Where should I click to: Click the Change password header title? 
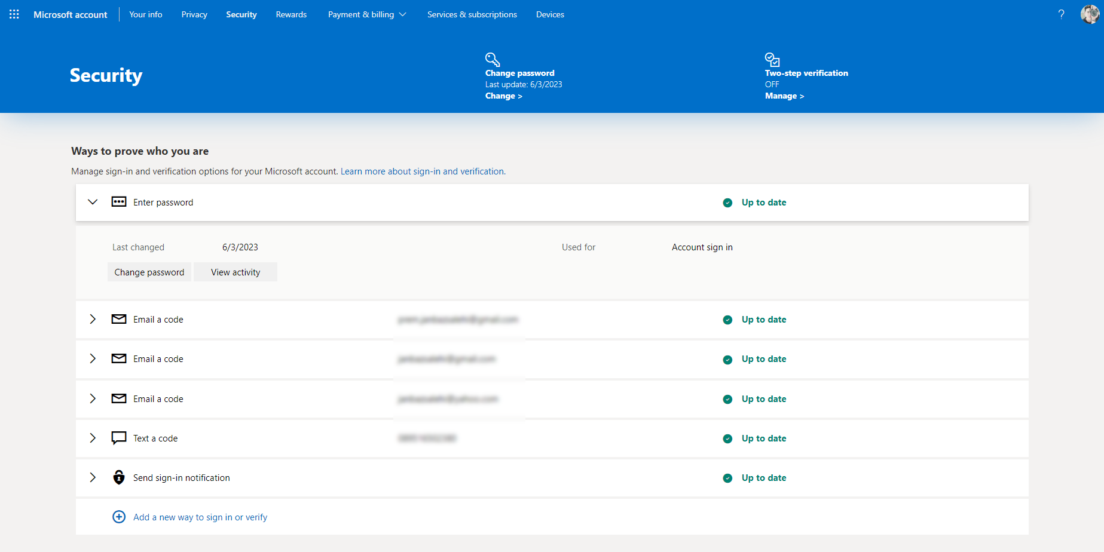pyautogui.click(x=520, y=73)
